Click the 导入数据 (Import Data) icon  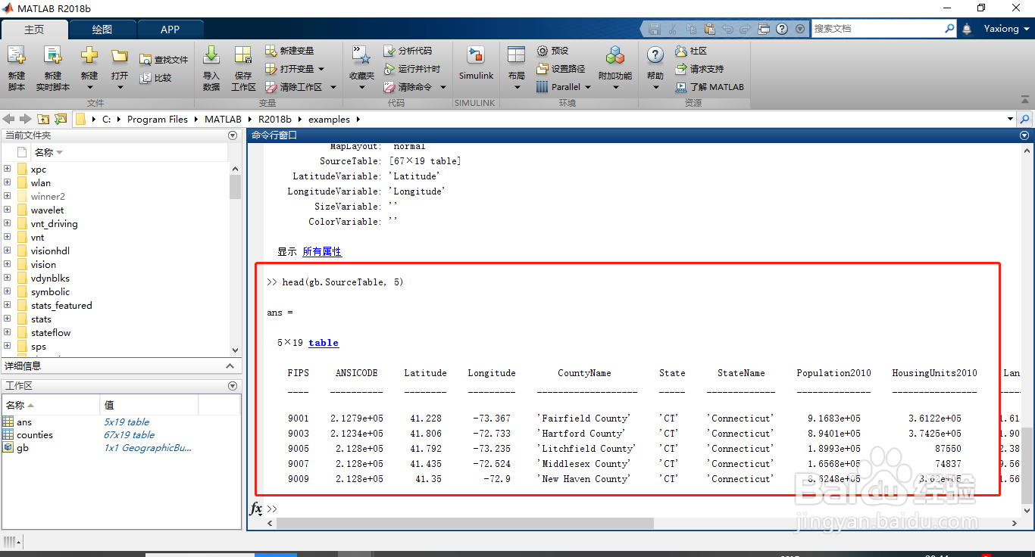[211, 55]
